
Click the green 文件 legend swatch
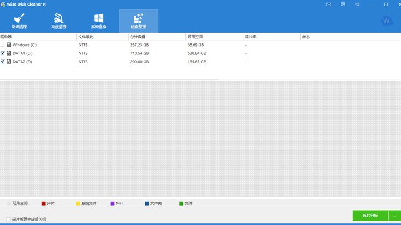[182, 203]
